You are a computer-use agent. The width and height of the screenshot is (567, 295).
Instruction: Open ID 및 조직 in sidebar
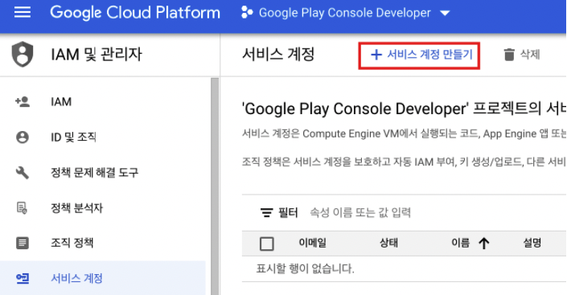click(73, 137)
